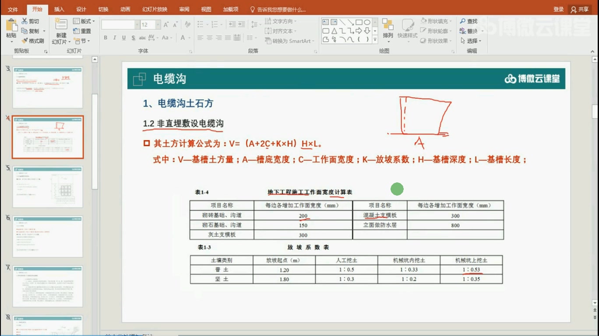Expand the Layout (版式) dropdown
This screenshot has height=336, width=599.
coord(84,21)
